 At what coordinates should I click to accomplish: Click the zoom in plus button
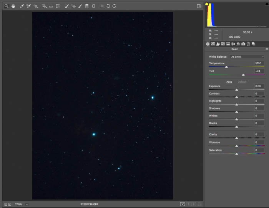10,204
